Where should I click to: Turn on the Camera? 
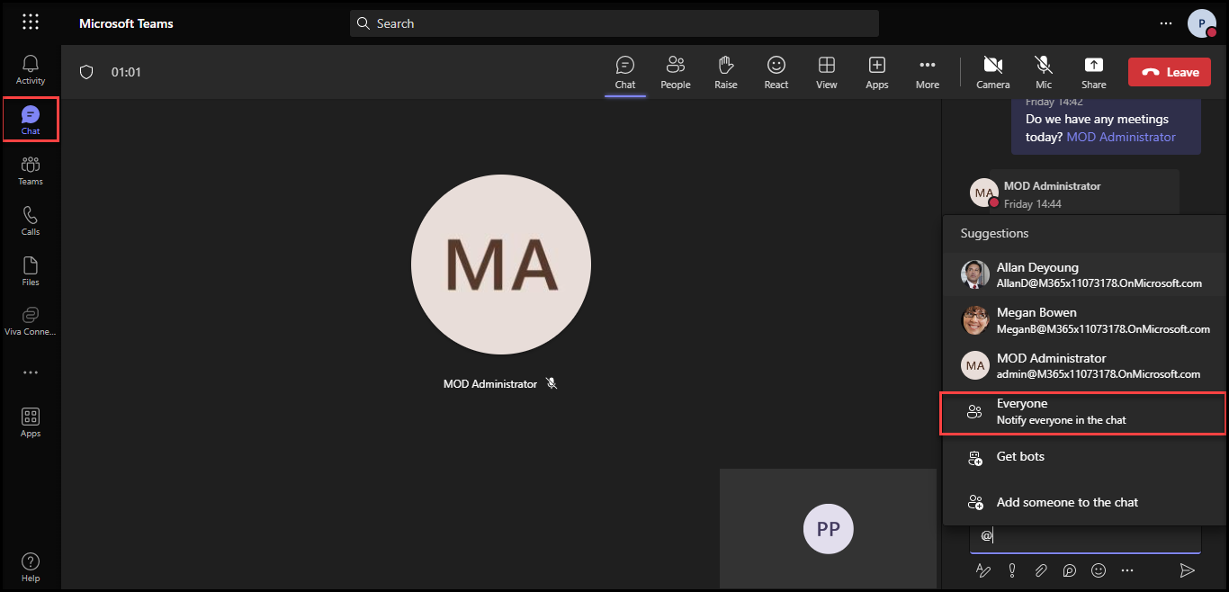(x=992, y=72)
